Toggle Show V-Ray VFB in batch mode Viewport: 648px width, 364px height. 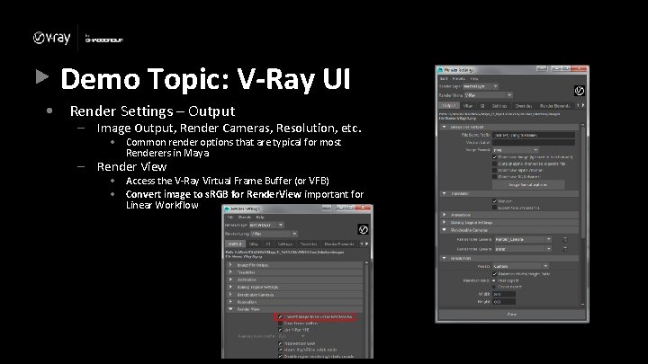pyautogui.click(x=280, y=350)
